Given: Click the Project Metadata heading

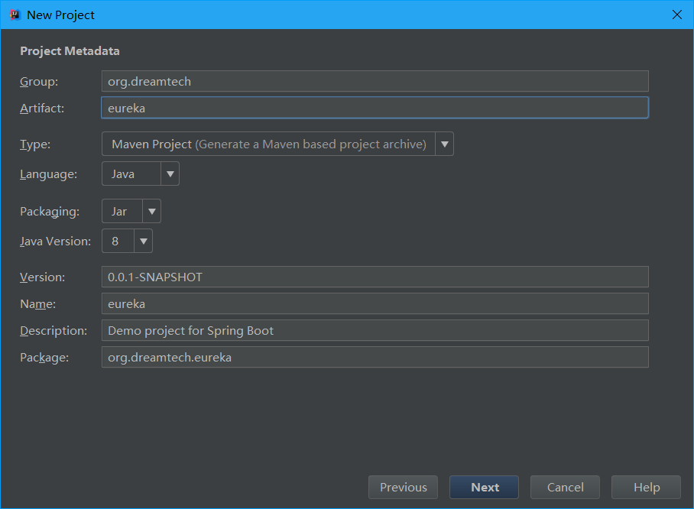Looking at the screenshot, I should (70, 51).
